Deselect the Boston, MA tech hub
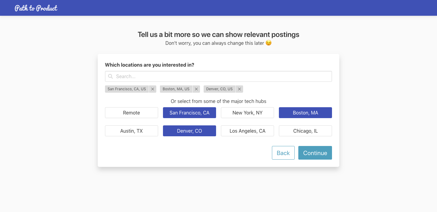Viewport: 437px width, 212px height. 305,112
